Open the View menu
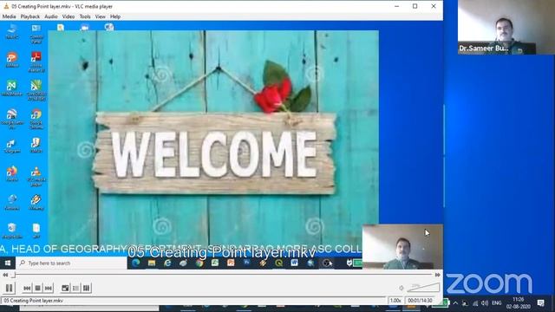Image resolution: width=555 pixels, height=312 pixels. coord(101,16)
